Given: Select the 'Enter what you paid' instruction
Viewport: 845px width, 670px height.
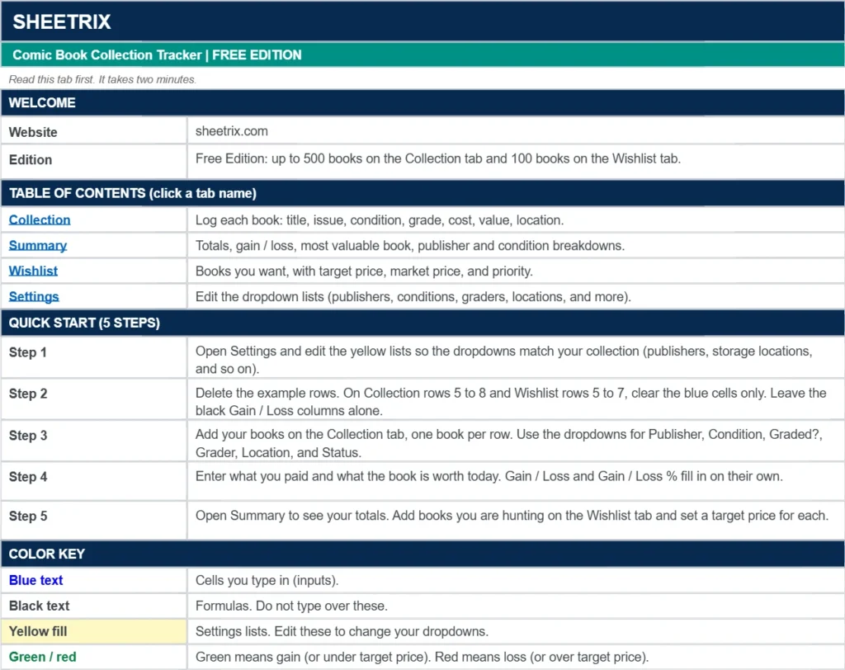Looking at the screenshot, I should pyautogui.click(x=516, y=481).
